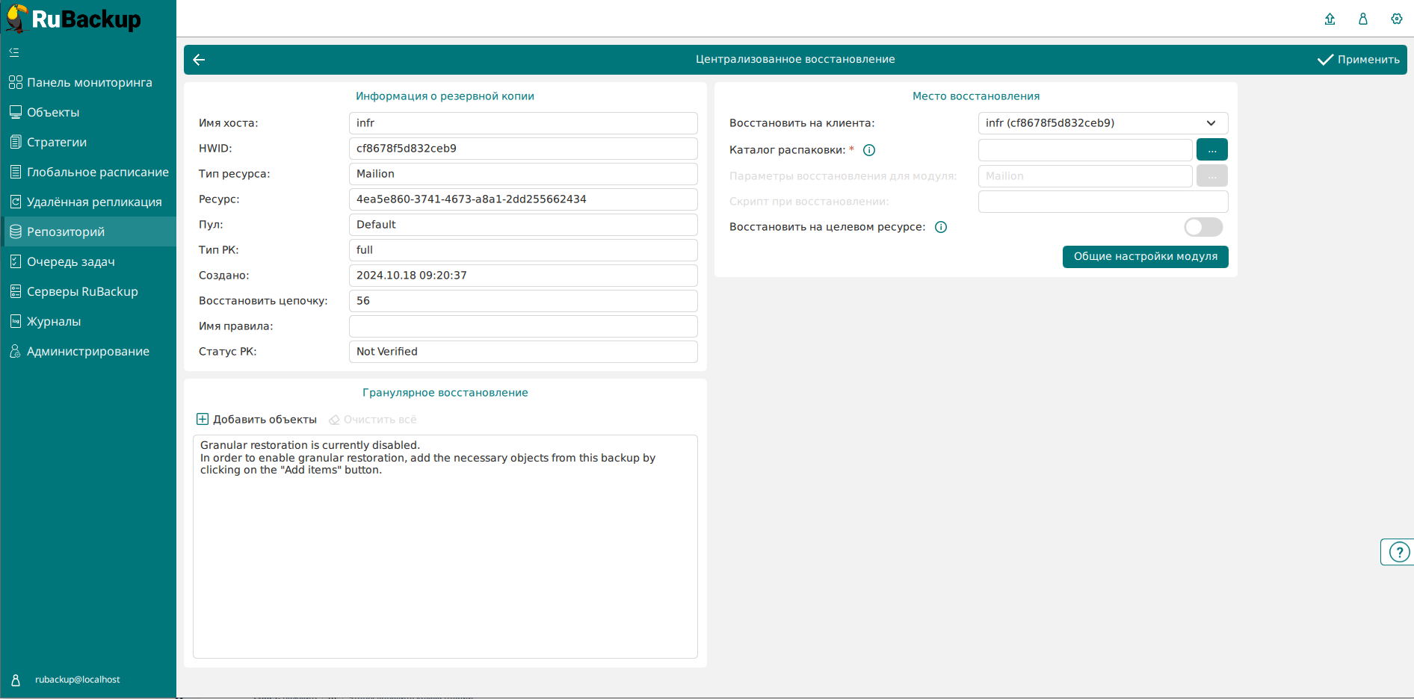Image resolution: width=1414 pixels, height=699 pixels.
Task: Click Добавить объекты for granular restore
Action: pyautogui.click(x=256, y=420)
